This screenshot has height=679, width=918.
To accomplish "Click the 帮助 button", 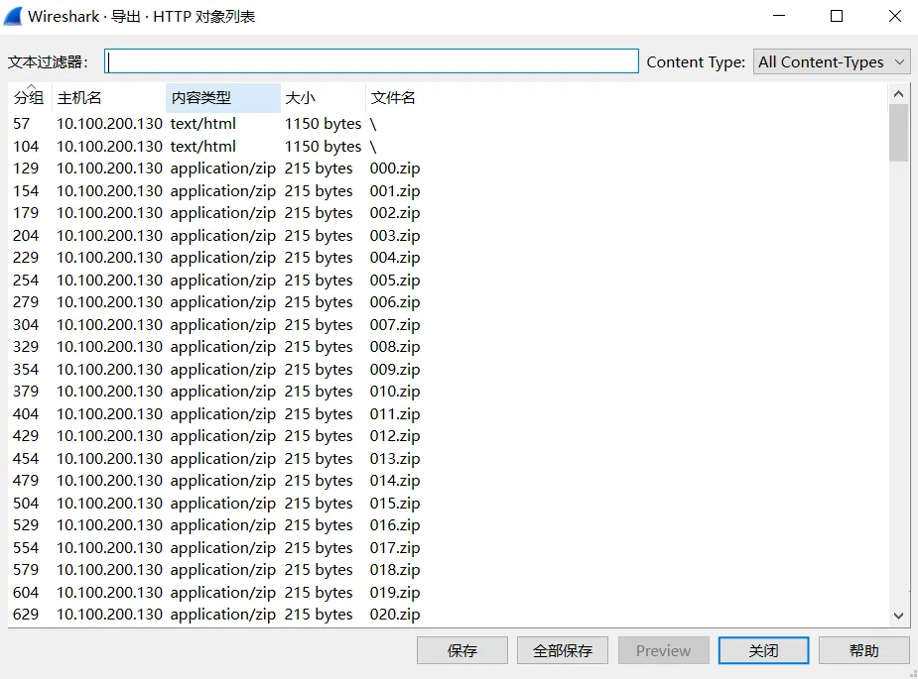I will (x=863, y=650).
